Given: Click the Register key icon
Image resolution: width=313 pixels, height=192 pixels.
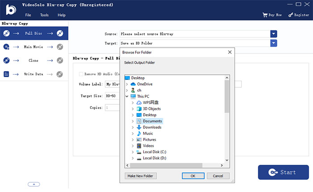Looking at the screenshot, I should click(x=291, y=15).
